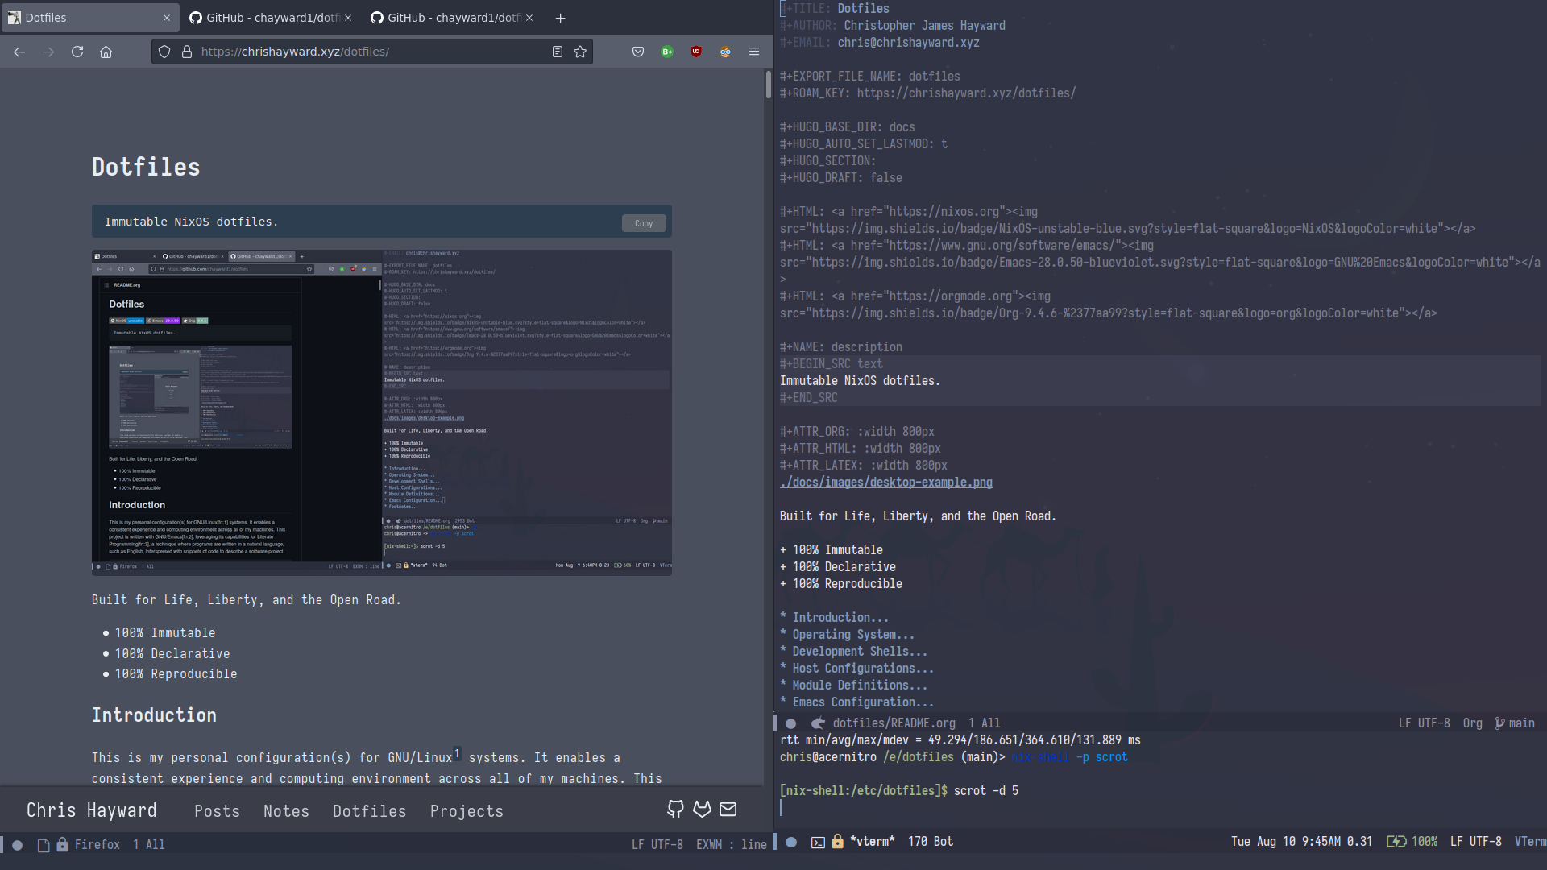Viewport: 1547px width, 870px height.
Task: Click the chrishayward.xyz/dotfiles address bar
Action: (296, 51)
